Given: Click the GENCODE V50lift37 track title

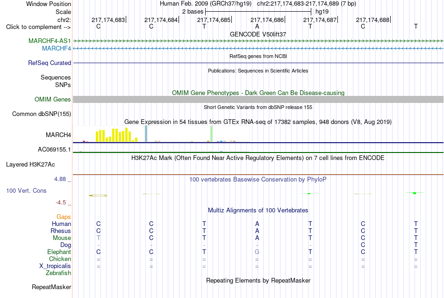Looking at the screenshot, I should 258,34.
